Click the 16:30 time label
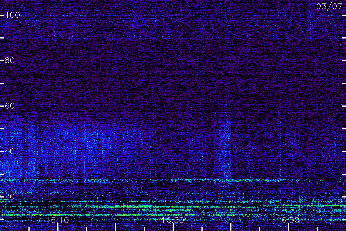The width and height of the screenshot is (346, 231). tap(173, 220)
